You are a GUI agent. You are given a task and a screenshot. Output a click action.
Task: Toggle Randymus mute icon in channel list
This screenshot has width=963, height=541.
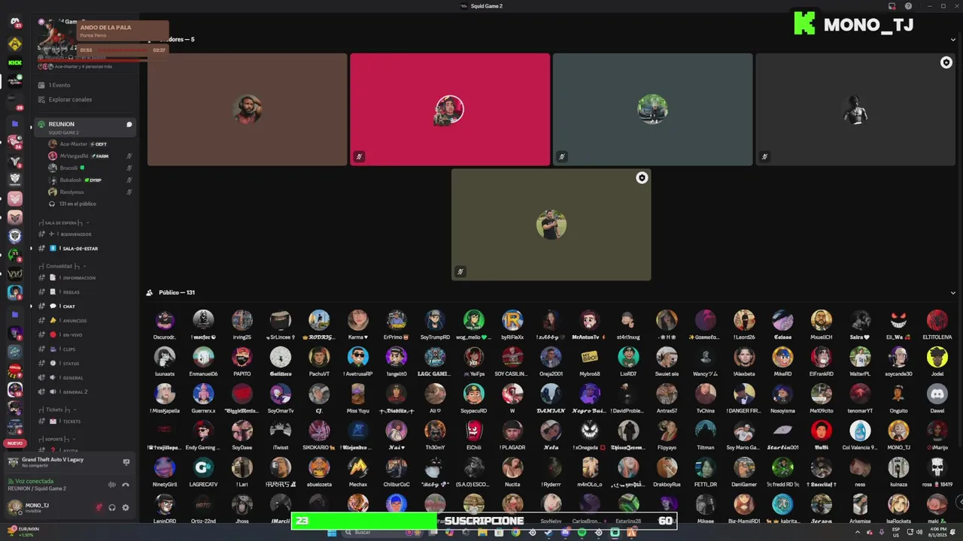(x=129, y=192)
